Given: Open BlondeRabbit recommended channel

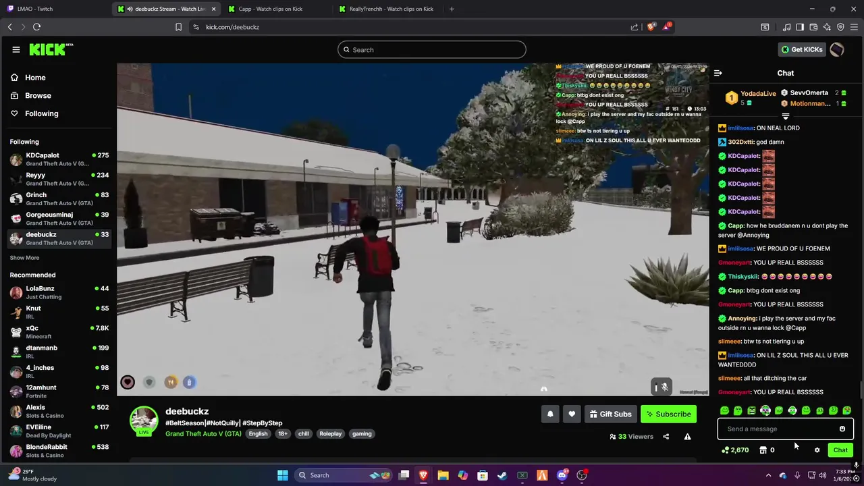Looking at the screenshot, I should [x=59, y=451].
